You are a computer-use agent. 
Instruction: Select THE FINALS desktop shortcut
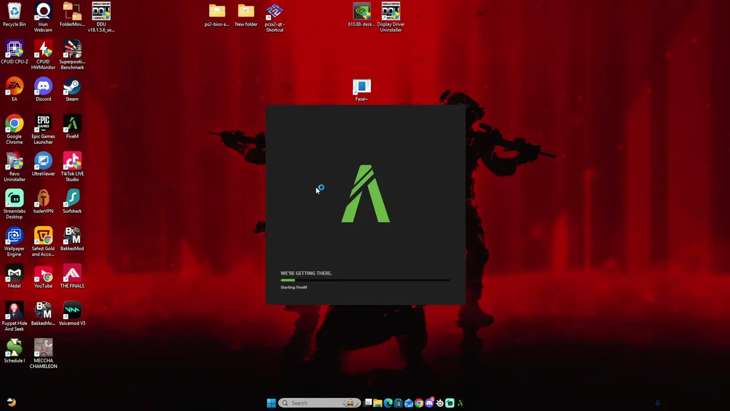(x=72, y=277)
